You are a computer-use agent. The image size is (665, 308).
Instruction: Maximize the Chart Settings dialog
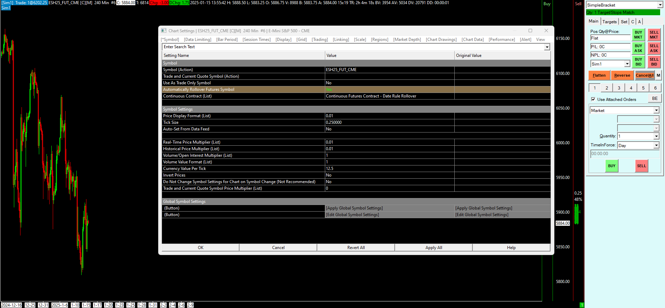[x=530, y=31]
